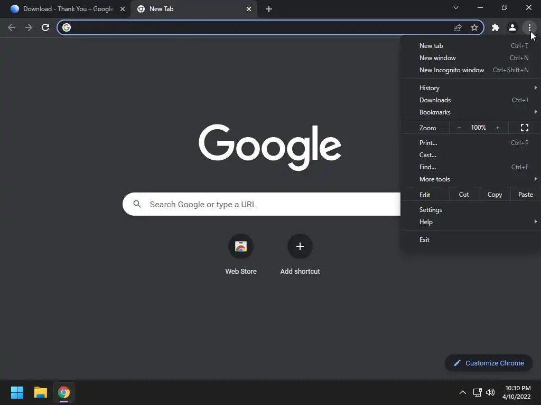The width and height of the screenshot is (541, 405).
Task: Increase zoom with plus button
Action: click(498, 128)
